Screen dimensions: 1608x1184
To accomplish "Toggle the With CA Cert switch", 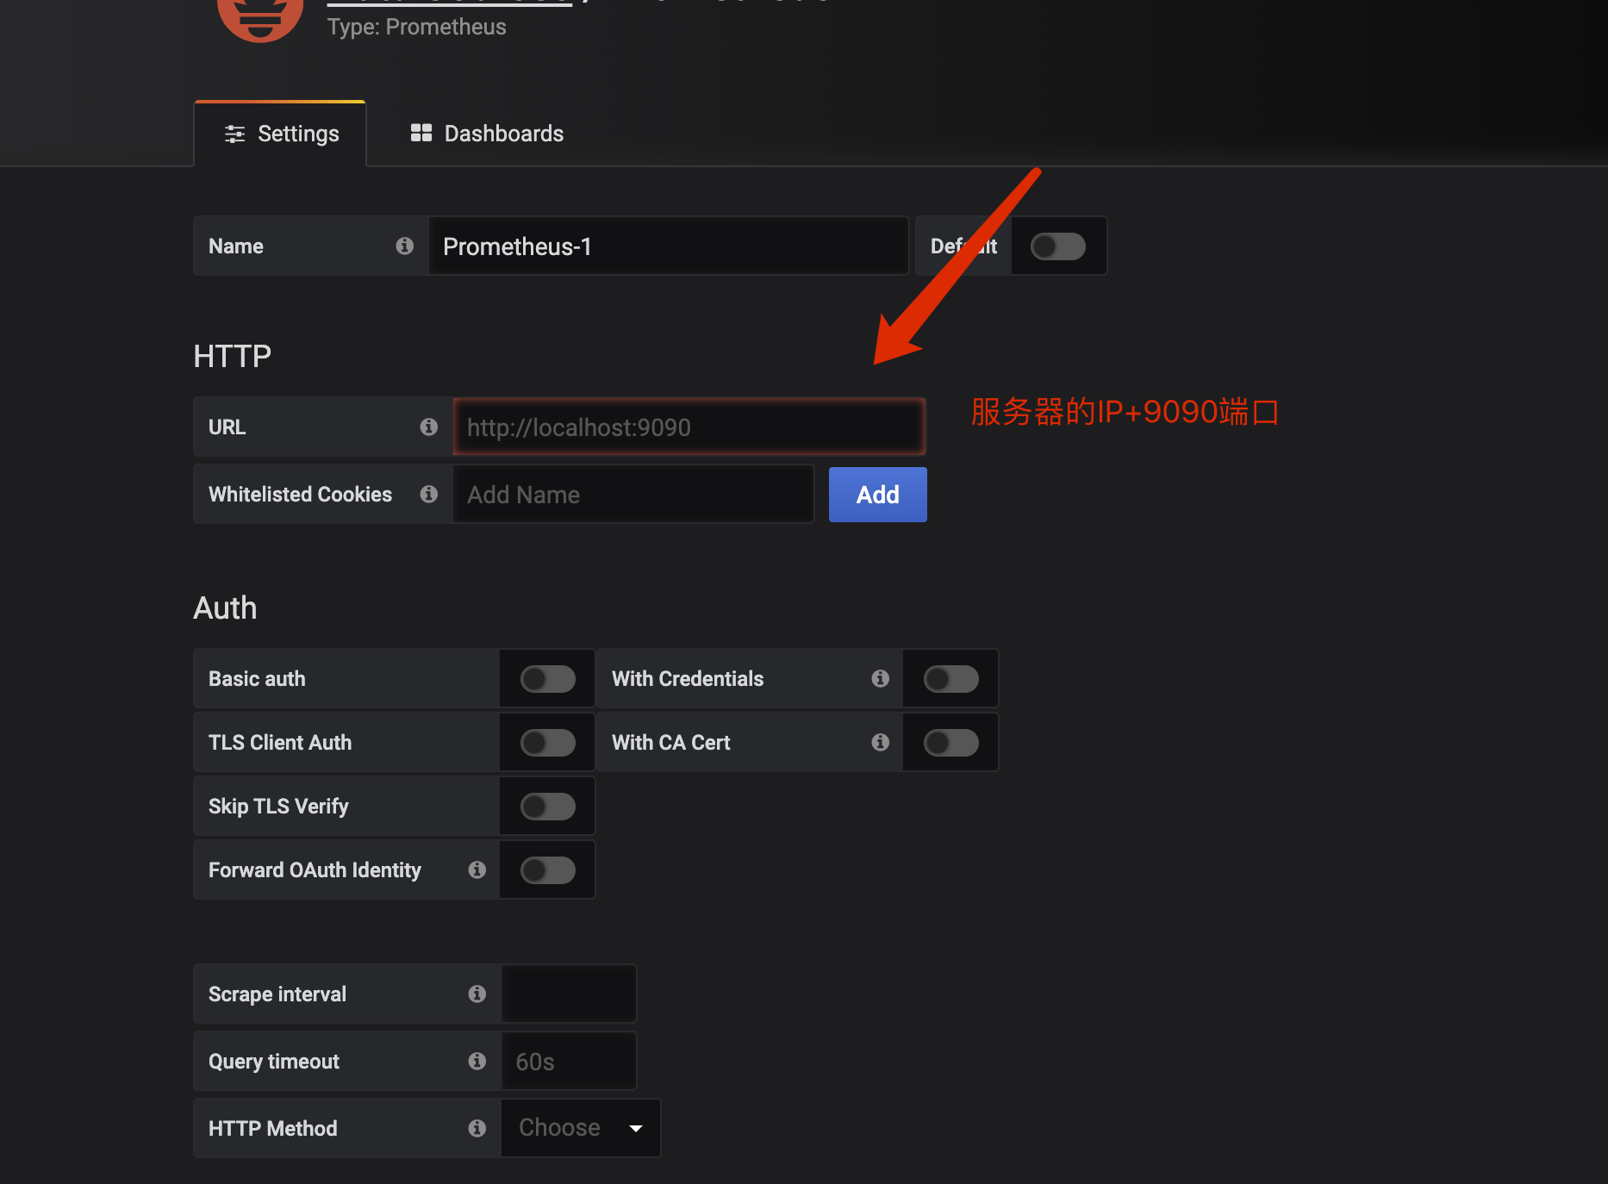I will [951, 743].
